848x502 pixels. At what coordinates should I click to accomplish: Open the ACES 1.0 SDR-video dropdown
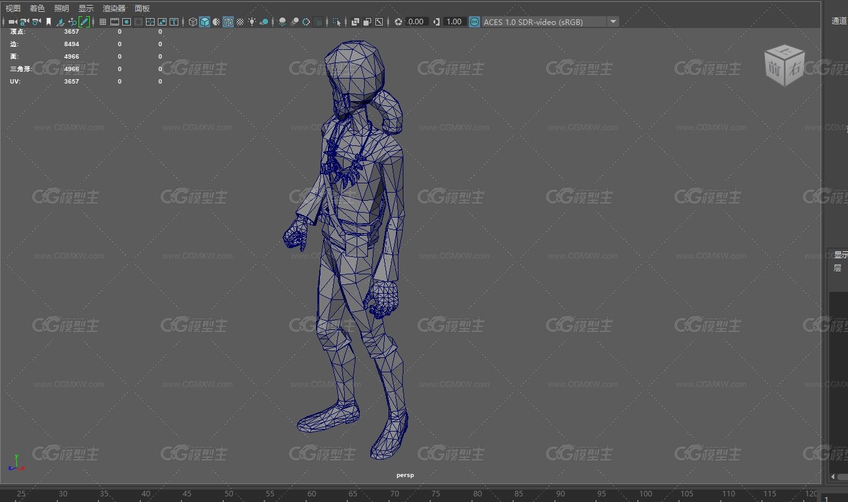click(551, 22)
